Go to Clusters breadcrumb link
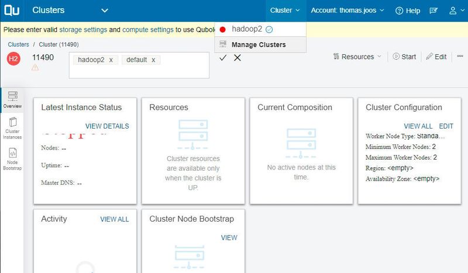The image size is (468, 273). (x=18, y=44)
